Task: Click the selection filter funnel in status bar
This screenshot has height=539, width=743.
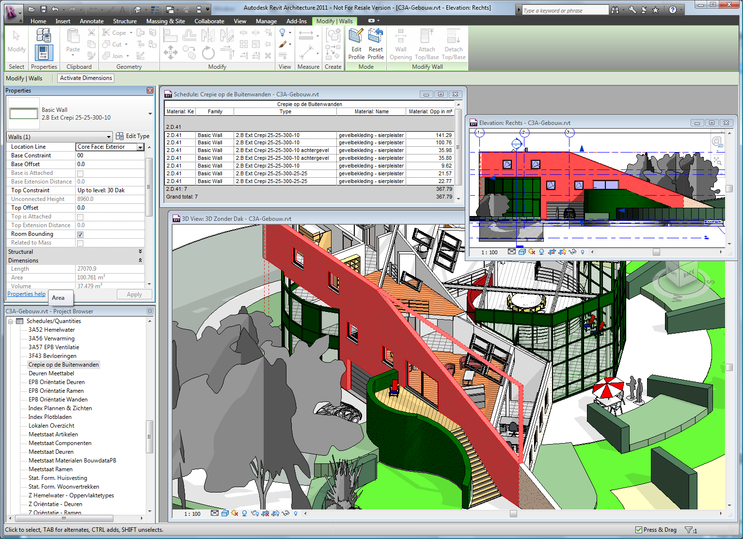Action: tap(689, 530)
